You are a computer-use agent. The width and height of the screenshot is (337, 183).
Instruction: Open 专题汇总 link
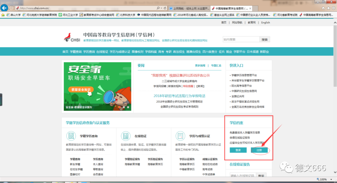point(216,66)
